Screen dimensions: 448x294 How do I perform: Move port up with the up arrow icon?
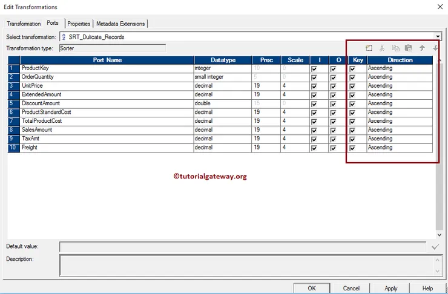[x=422, y=48]
